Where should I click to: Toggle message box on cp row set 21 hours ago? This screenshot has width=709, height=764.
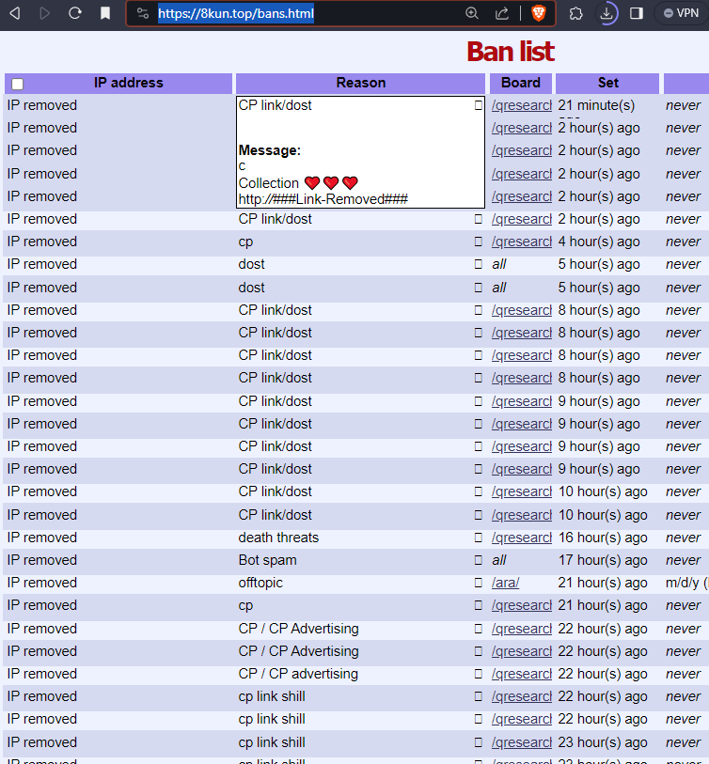pos(479,605)
